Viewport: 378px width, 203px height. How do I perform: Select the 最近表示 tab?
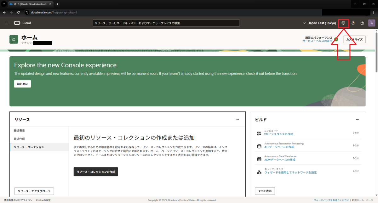39,131
